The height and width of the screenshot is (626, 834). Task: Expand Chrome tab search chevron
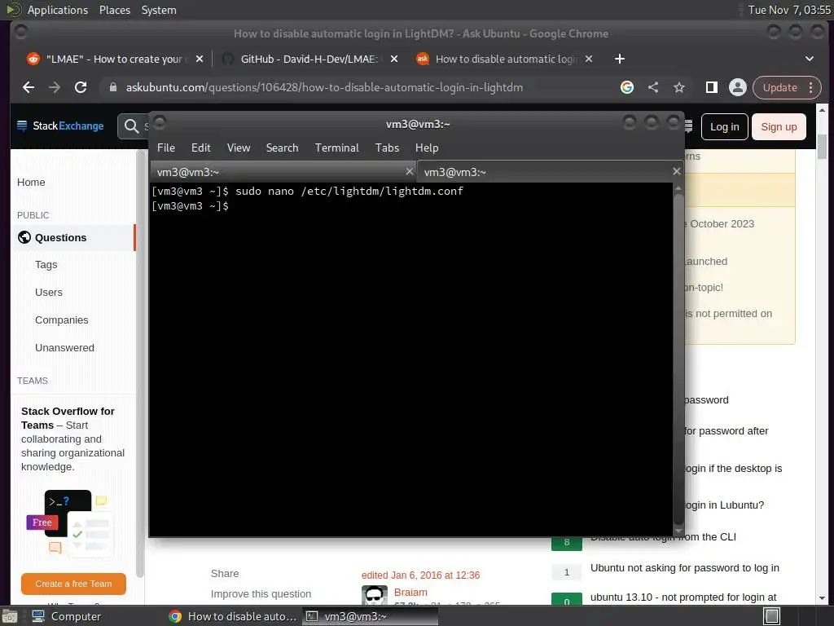point(810,59)
